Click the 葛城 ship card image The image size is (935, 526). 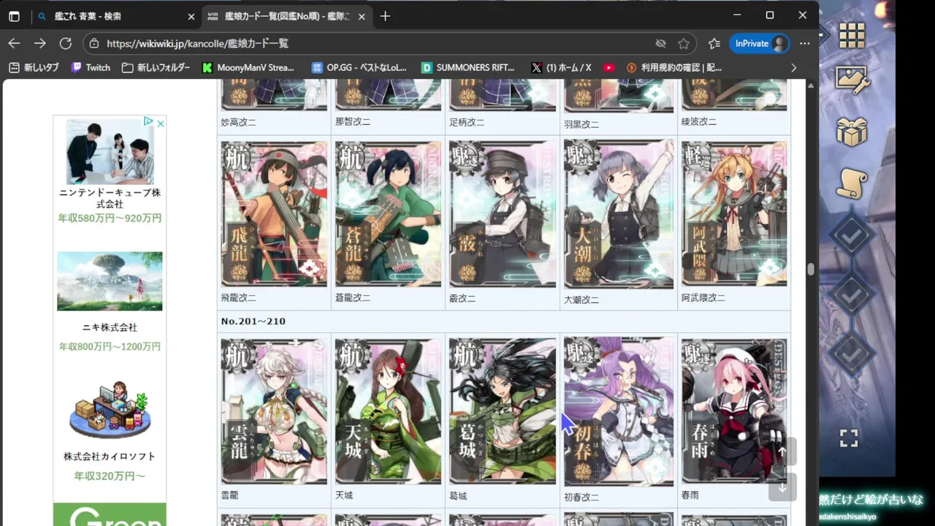[x=503, y=411]
